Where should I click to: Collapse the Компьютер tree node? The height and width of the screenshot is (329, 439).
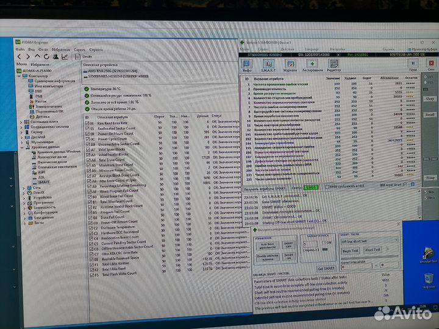[x=19, y=76]
